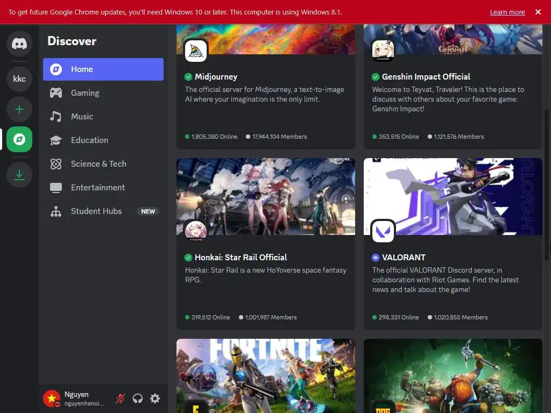Open Student Hubs section

tap(103, 211)
